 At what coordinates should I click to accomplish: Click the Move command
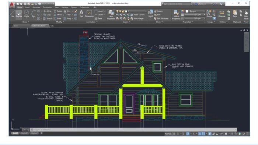(47, 11)
